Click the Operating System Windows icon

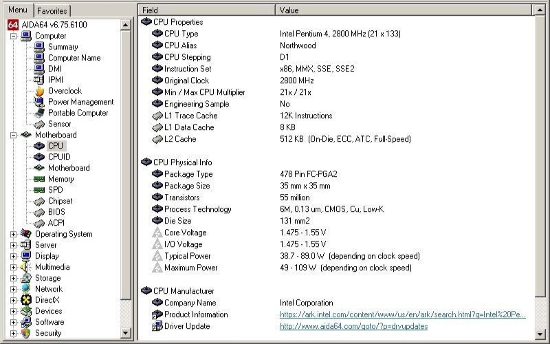point(26,234)
